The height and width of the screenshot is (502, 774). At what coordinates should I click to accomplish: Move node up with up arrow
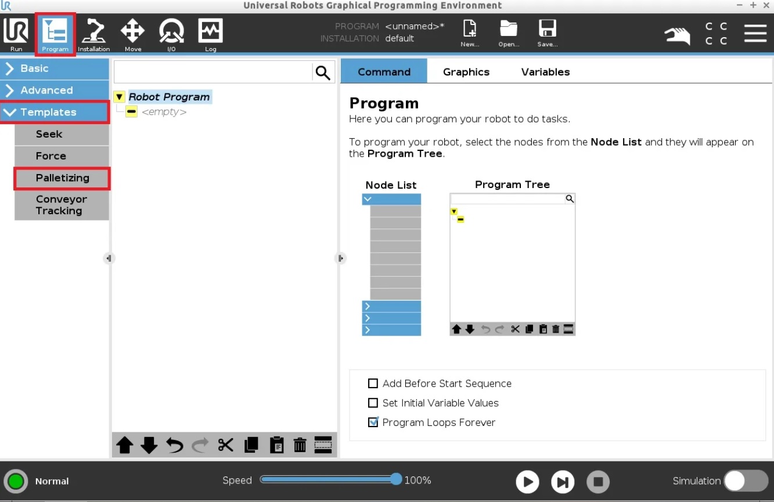click(124, 445)
